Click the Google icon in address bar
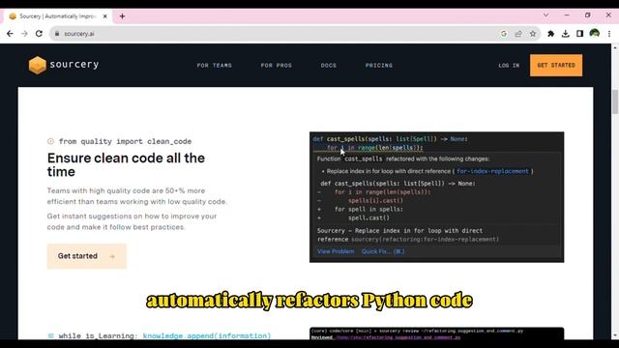This screenshot has height=348, width=619. pos(504,34)
